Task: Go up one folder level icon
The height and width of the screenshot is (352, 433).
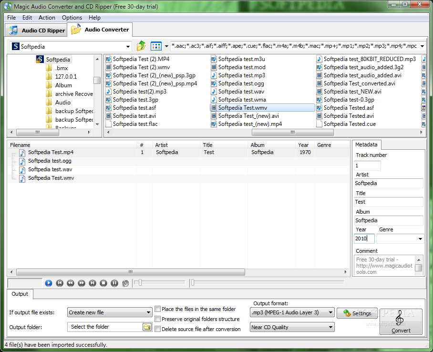Action: click(141, 46)
